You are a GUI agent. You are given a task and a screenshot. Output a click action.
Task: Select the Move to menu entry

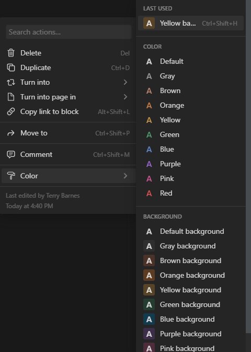(69, 133)
